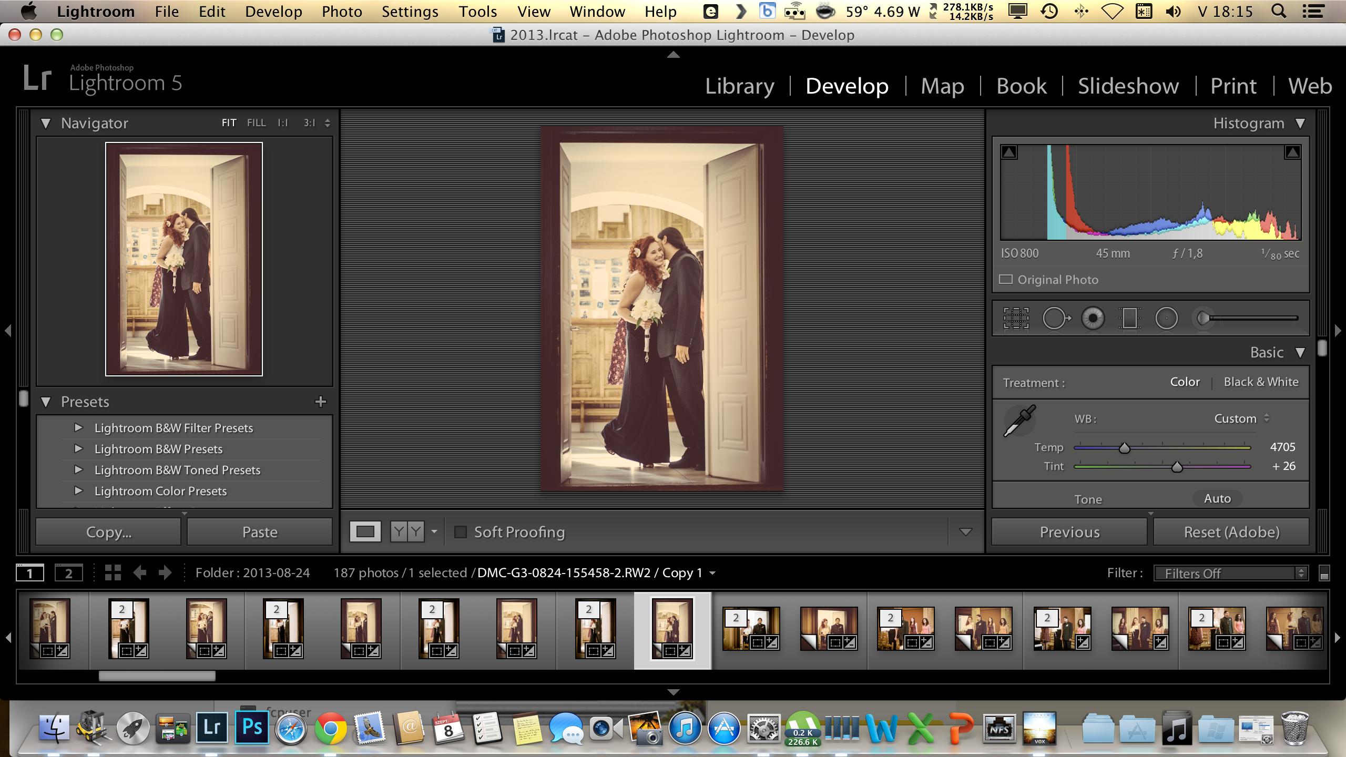The width and height of the screenshot is (1346, 757).
Task: Open Photoshop from the Dock
Action: (x=252, y=728)
